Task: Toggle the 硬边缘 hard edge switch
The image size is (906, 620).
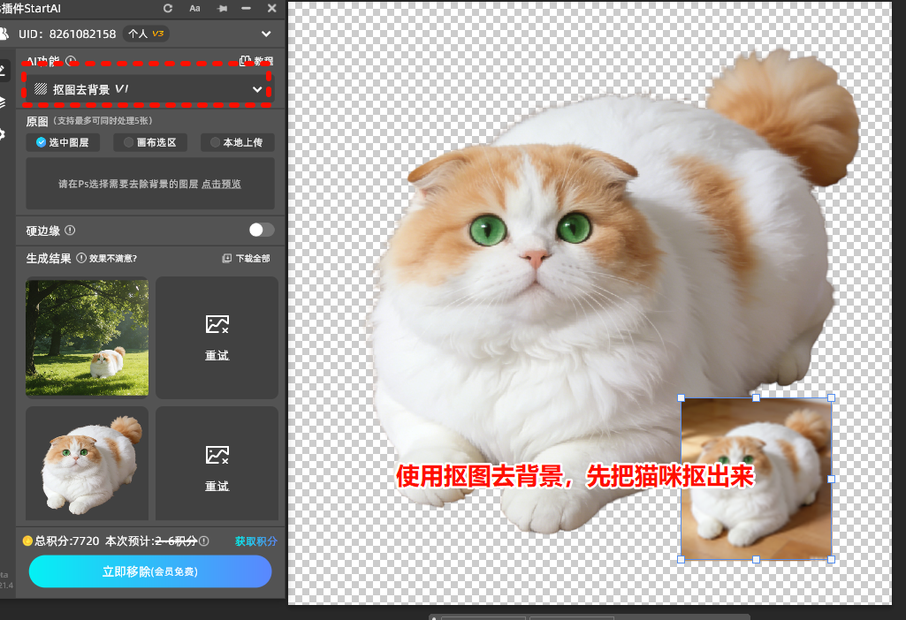Action: (261, 230)
